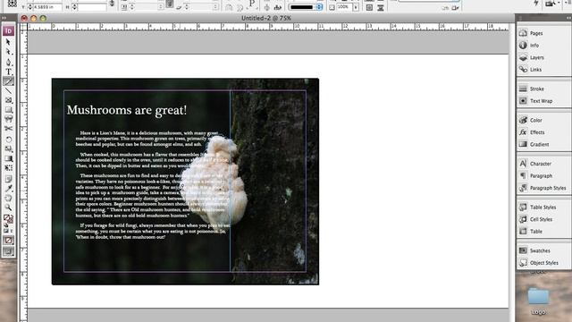
Task: Click the Fill and Stroke swatch
Action: (x=8, y=218)
